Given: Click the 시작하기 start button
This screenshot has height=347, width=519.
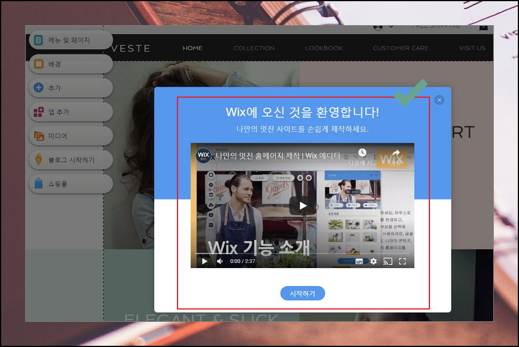Looking at the screenshot, I should pos(302,293).
